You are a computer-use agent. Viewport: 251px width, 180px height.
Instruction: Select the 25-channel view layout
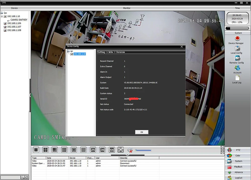93,150
